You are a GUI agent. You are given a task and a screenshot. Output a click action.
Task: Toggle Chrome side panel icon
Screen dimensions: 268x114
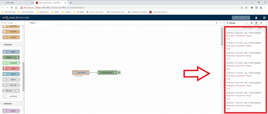pos(256,8)
